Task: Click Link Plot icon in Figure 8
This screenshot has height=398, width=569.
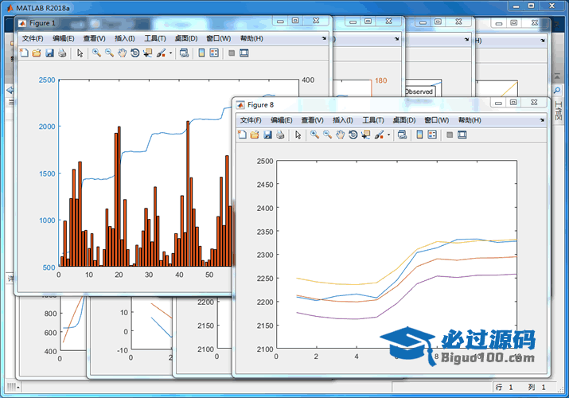Action: pyautogui.click(x=402, y=135)
